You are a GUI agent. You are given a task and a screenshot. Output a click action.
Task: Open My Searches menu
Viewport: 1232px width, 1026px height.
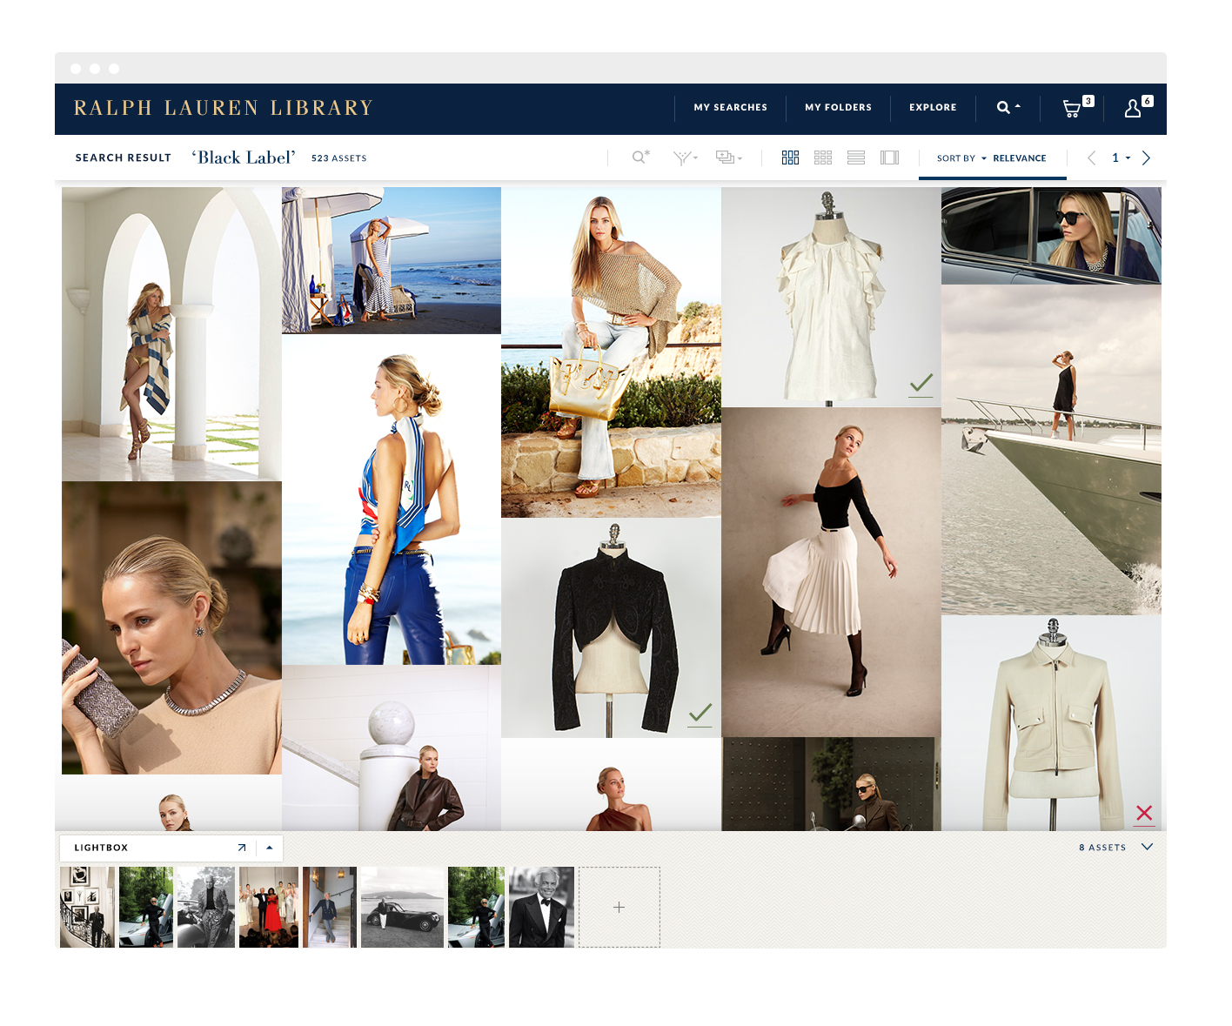(731, 108)
